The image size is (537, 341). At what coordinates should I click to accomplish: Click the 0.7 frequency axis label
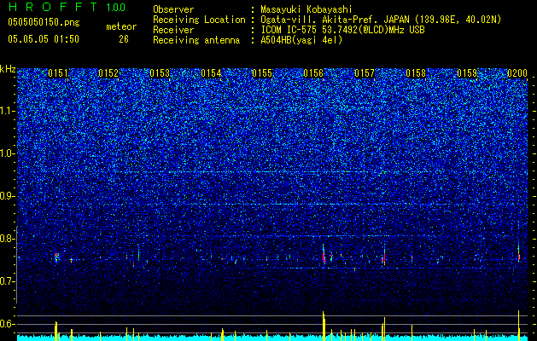(x=8, y=281)
